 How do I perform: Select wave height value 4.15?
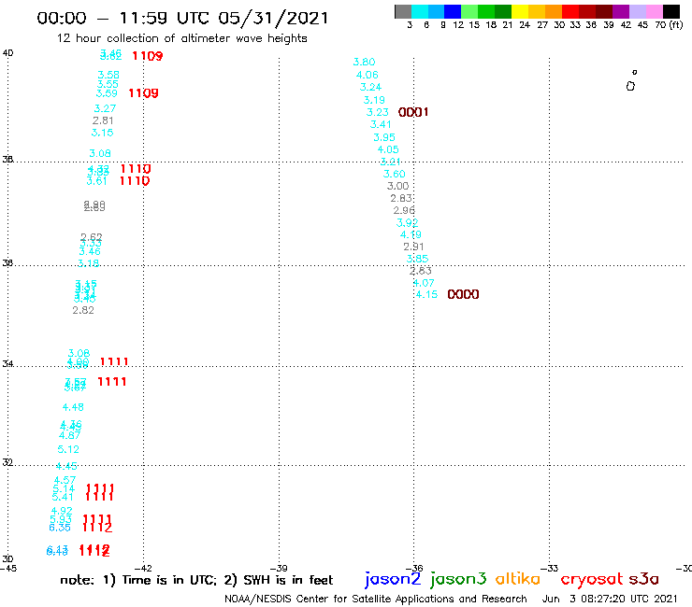[426, 294]
